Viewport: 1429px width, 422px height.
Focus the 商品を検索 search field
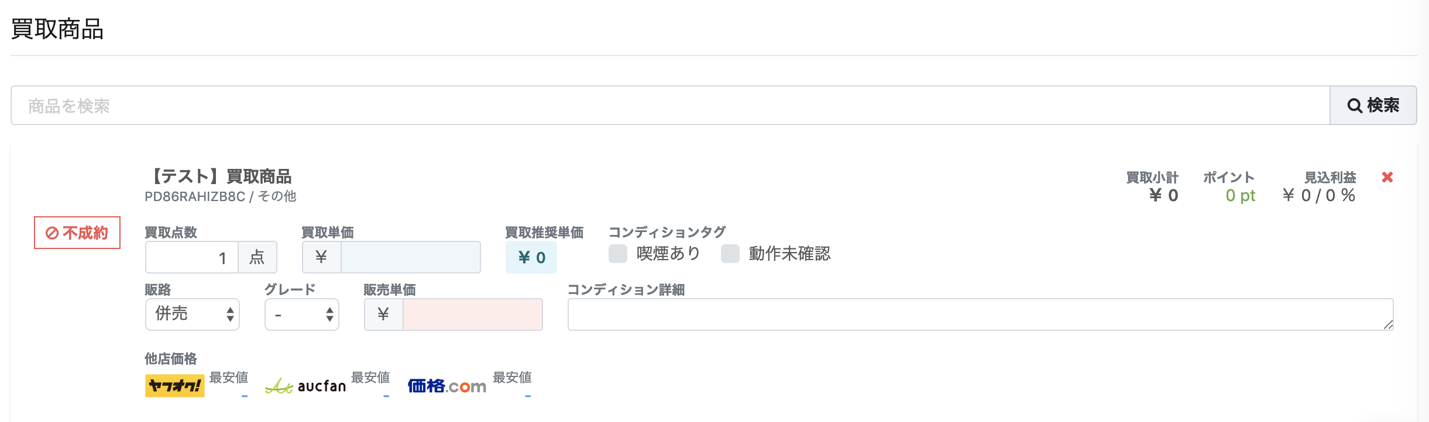point(670,105)
